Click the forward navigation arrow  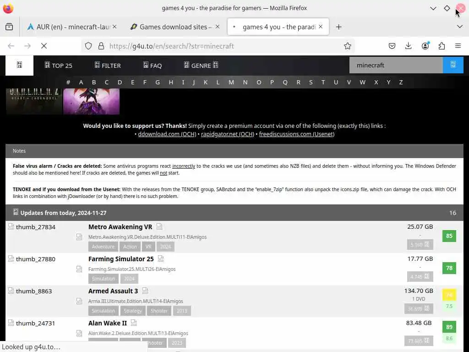(x=27, y=46)
